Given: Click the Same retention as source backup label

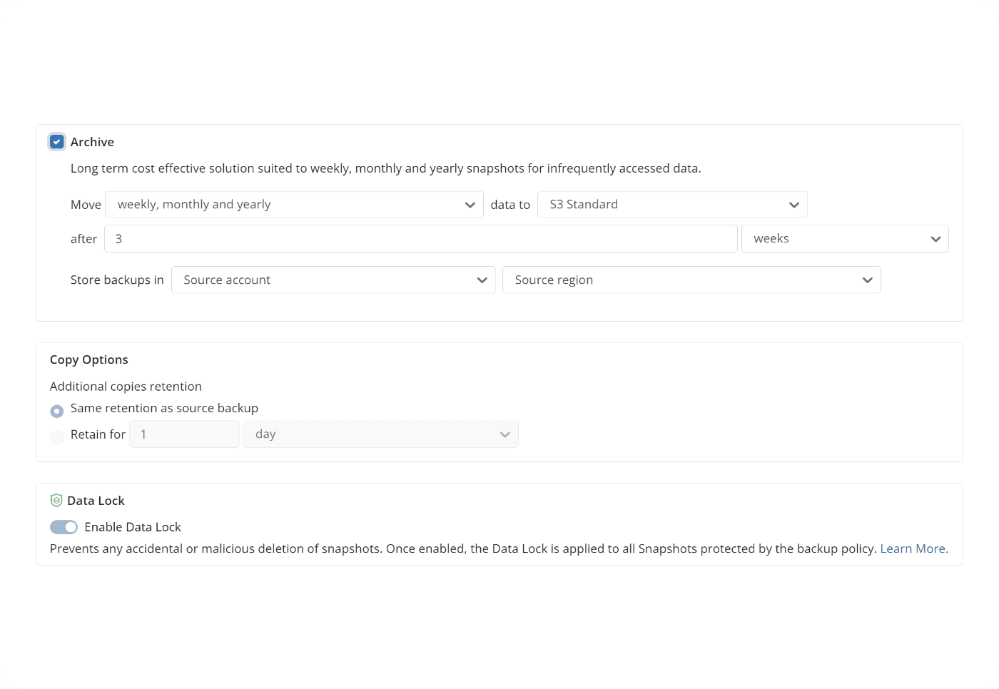Looking at the screenshot, I should click(164, 408).
